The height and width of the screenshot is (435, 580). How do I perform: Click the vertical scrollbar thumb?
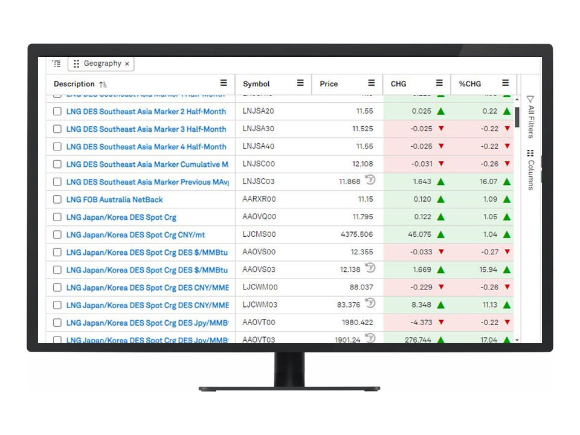pyautogui.click(x=517, y=115)
